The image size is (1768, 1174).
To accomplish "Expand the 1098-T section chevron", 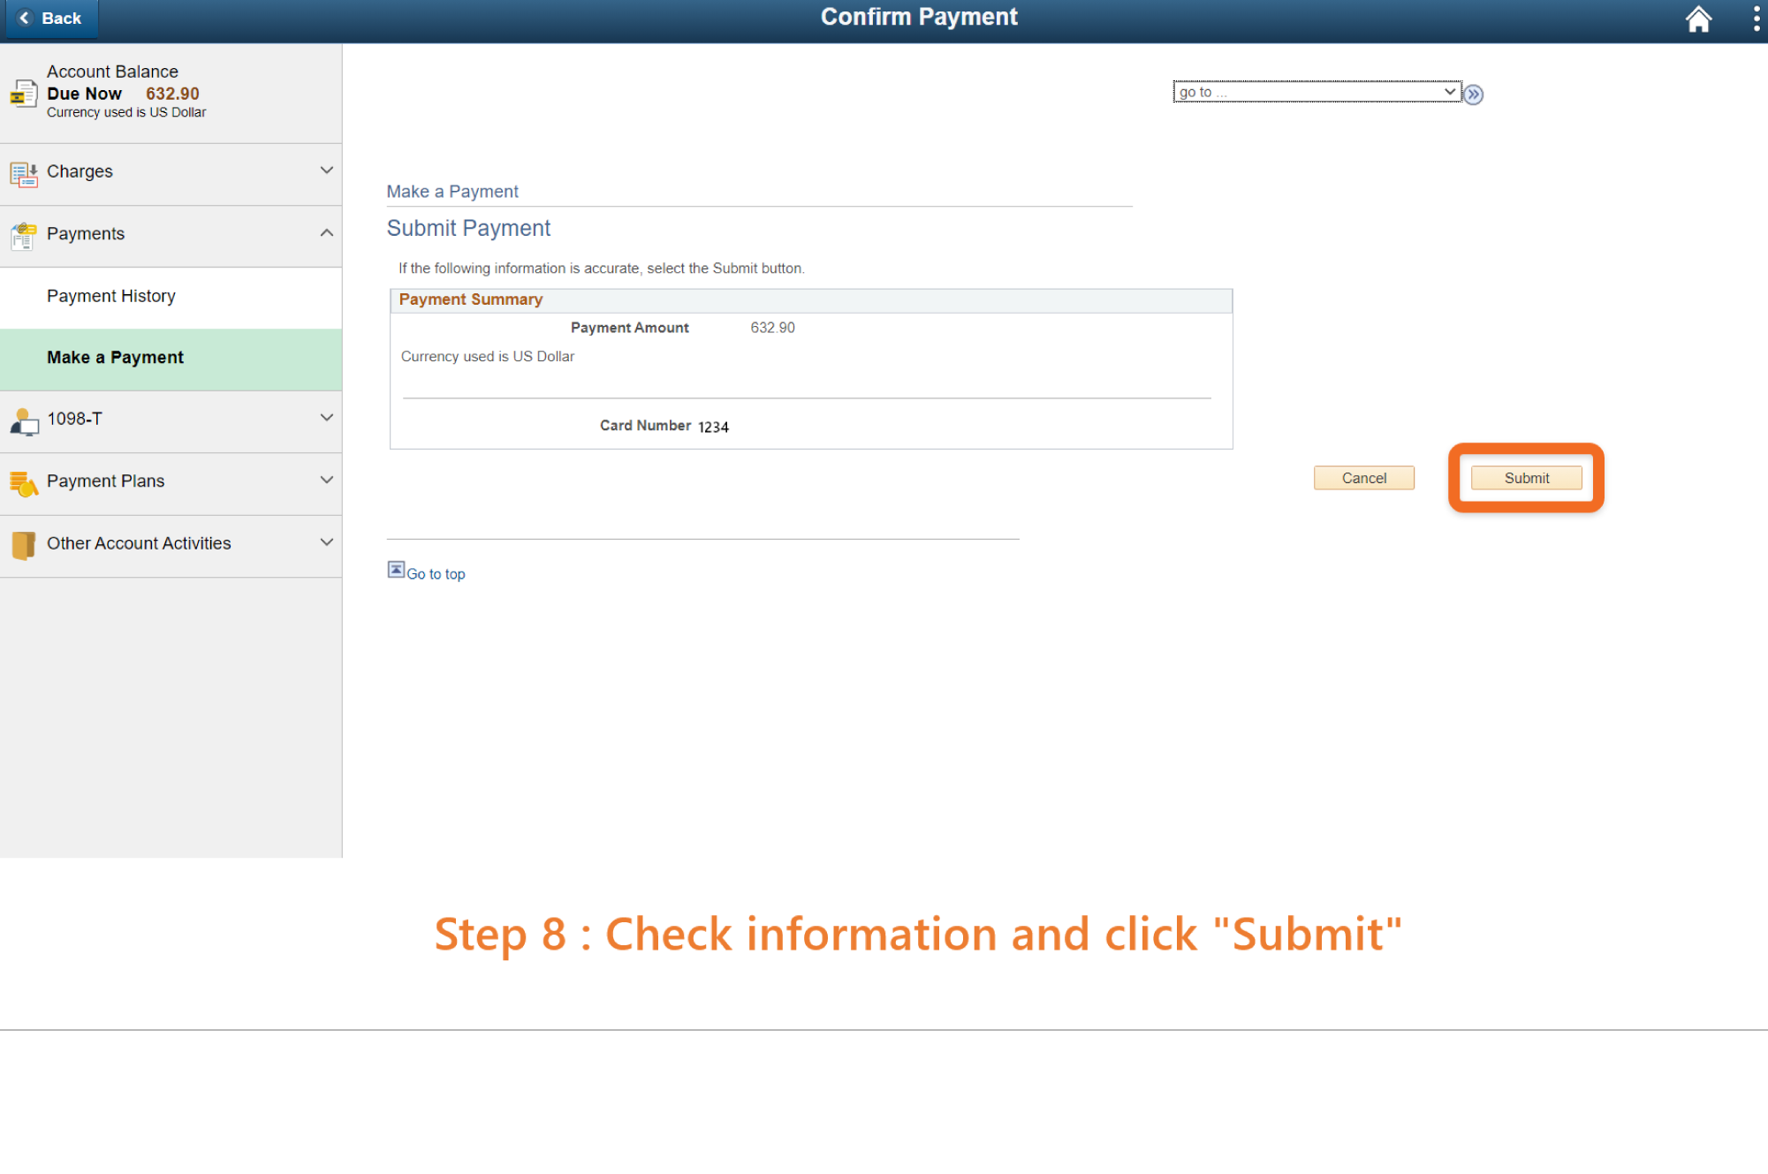I will pyautogui.click(x=326, y=418).
